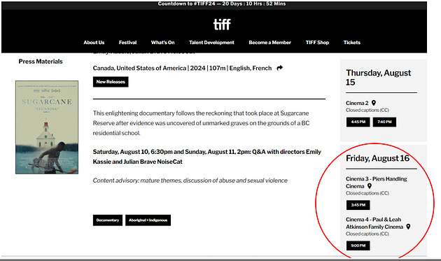
Task: Click Cinema 3 - Piers Handling Cinema text
Action: tap(377, 182)
